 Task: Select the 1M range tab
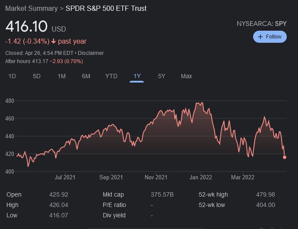click(x=62, y=76)
